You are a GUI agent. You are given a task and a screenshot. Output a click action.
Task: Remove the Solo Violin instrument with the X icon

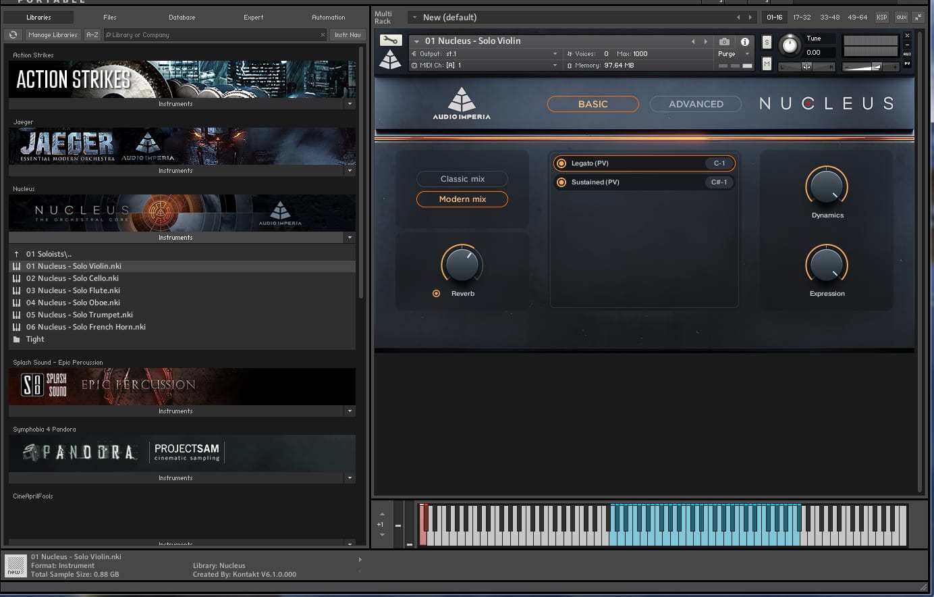click(907, 35)
